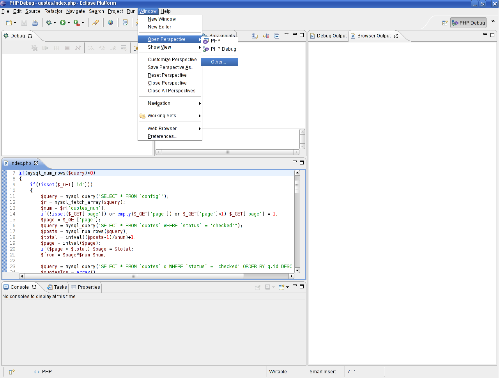The image size is (499, 378).
Task: Select PHP perspective in submenu
Action: [219, 41]
